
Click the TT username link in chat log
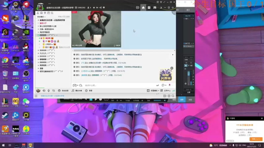pyautogui.click(x=83, y=63)
